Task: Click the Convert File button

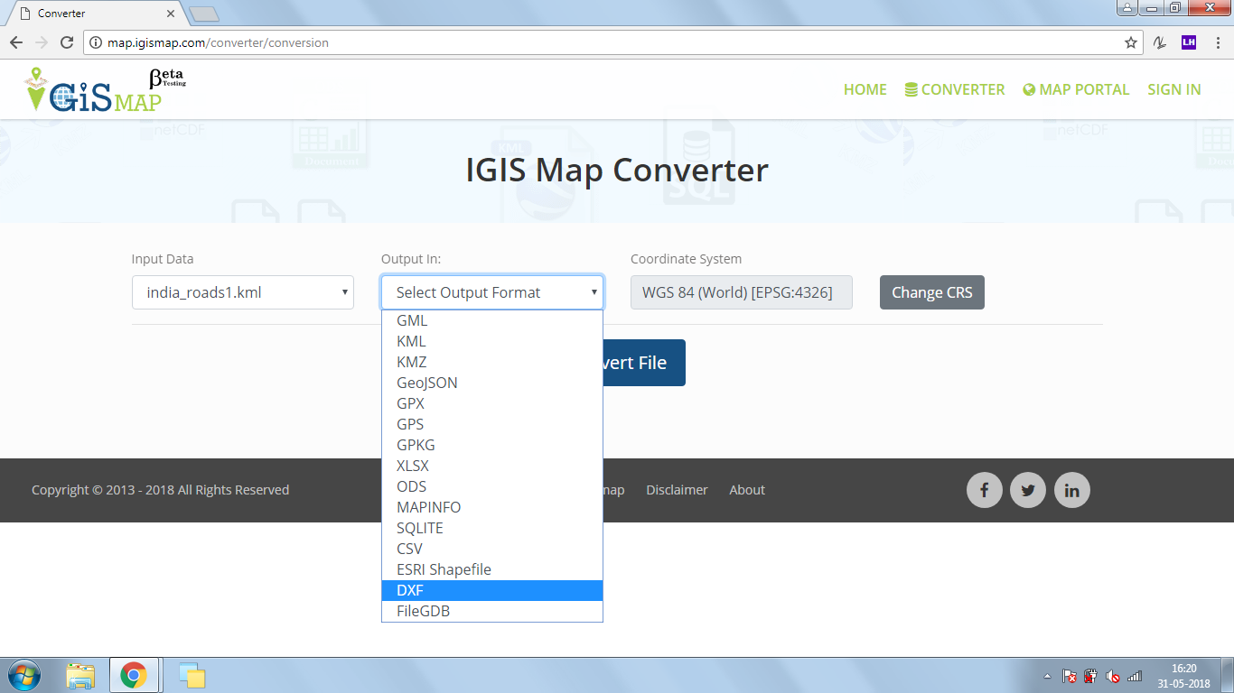Action: point(643,363)
